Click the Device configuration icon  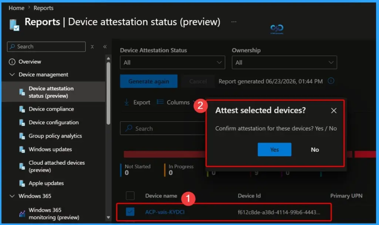[x=22, y=122]
